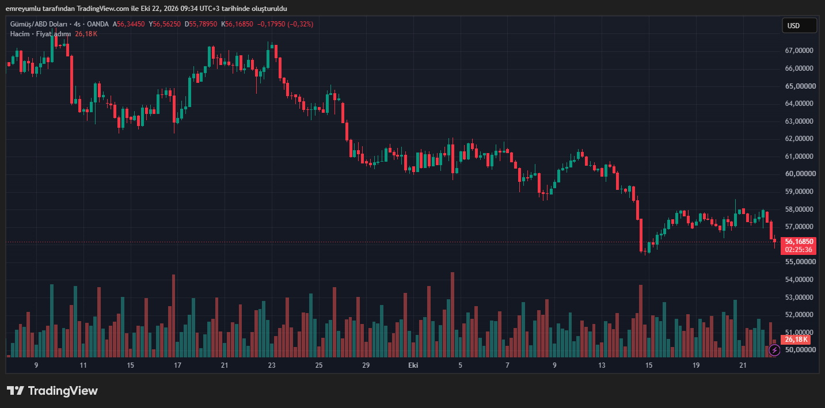
Task: Click the 57,00000 price axis label
Action: click(x=799, y=227)
